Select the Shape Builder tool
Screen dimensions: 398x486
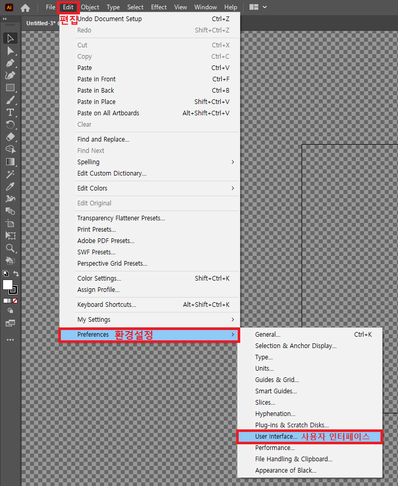point(10,149)
